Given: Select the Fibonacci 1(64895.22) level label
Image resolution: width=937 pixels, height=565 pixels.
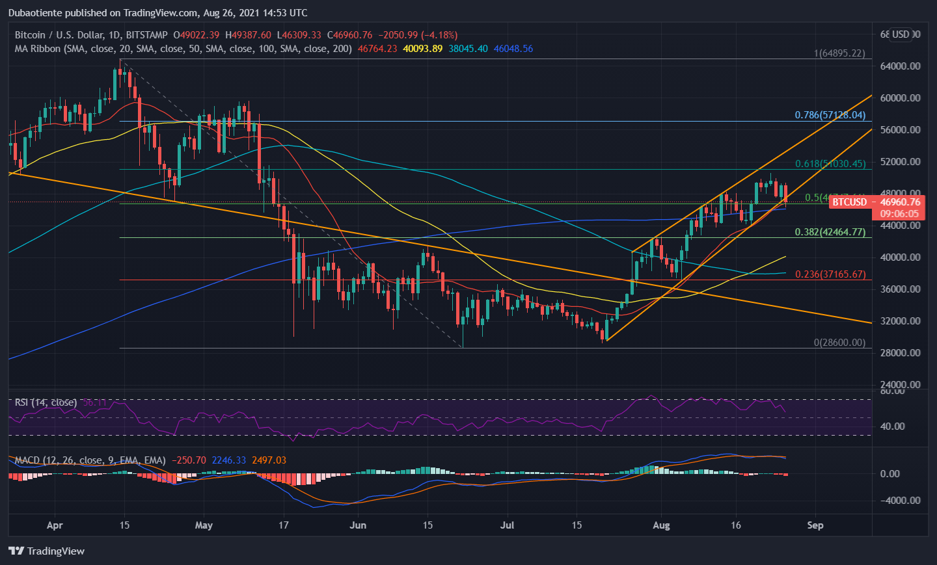Looking at the screenshot, I should pyautogui.click(x=839, y=53).
